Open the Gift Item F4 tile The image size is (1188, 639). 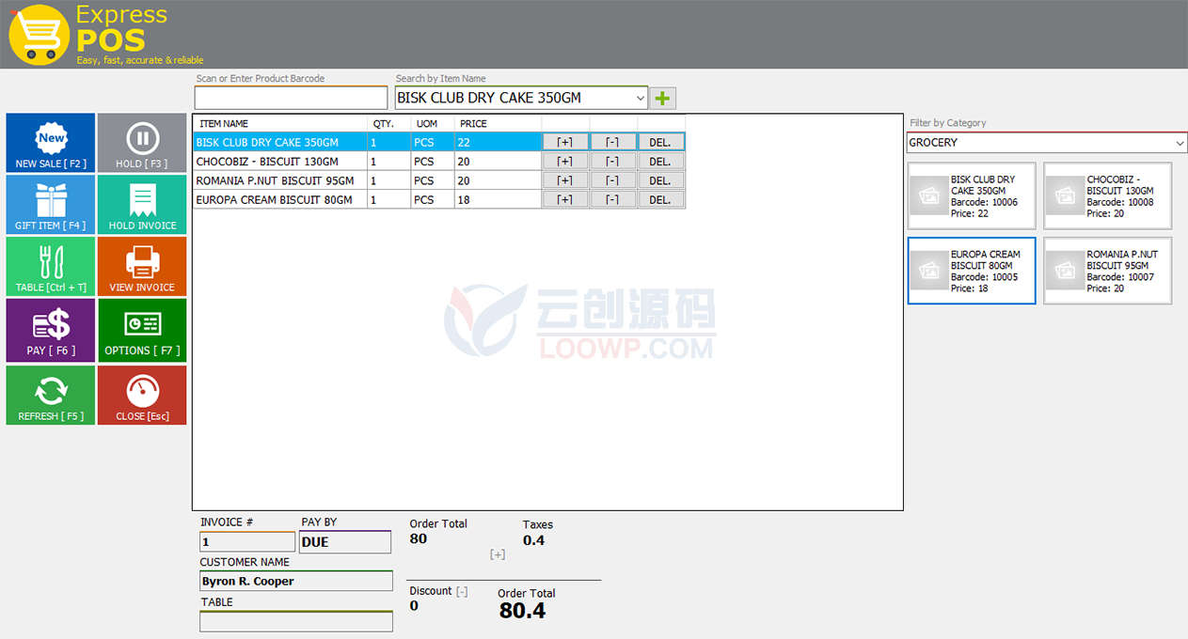pyautogui.click(x=51, y=205)
